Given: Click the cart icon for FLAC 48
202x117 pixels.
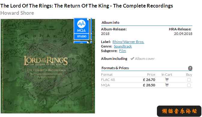Looking at the screenshot, I should 167,79.
